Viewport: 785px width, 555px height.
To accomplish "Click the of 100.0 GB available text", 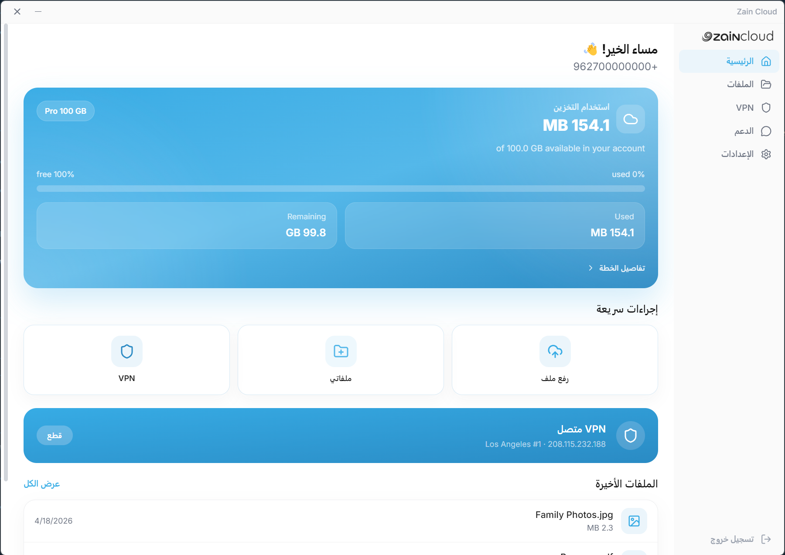I will click(570, 149).
